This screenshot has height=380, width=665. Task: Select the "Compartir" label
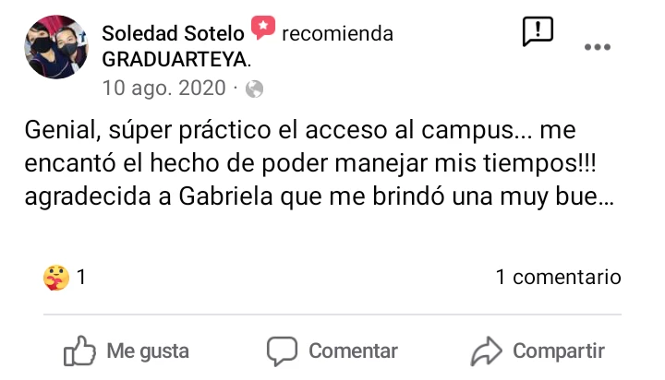[x=559, y=351]
